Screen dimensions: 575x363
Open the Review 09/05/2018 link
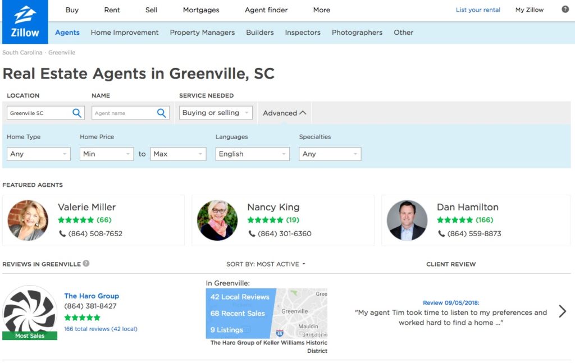tap(451, 302)
